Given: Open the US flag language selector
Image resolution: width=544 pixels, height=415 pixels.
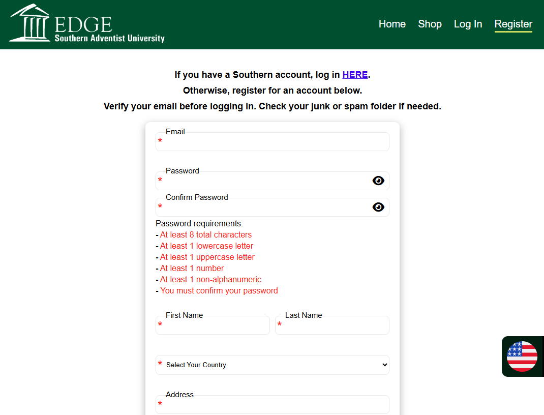Looking at the screenshot, I should [522, 357].
